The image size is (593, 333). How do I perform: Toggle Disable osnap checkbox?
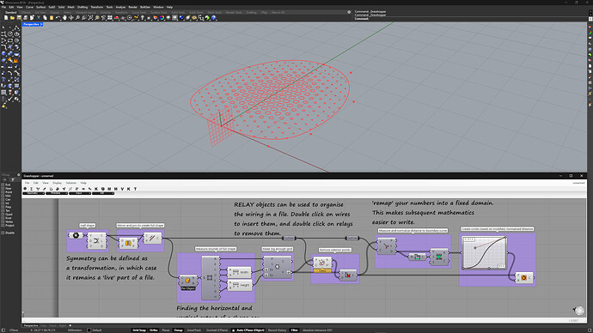point(3,233)
